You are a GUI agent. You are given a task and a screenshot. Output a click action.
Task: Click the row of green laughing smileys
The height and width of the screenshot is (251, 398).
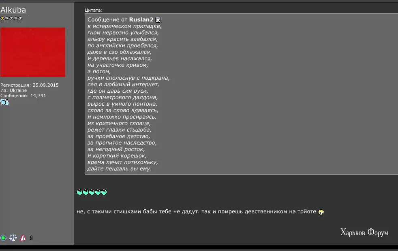click(x=92, y=192)
